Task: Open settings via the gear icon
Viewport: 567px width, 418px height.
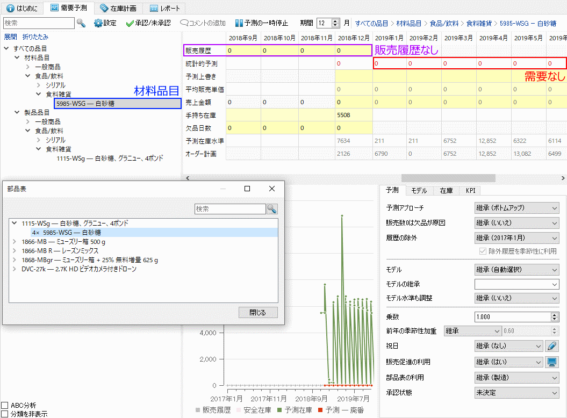Action: tap(98, 23)
